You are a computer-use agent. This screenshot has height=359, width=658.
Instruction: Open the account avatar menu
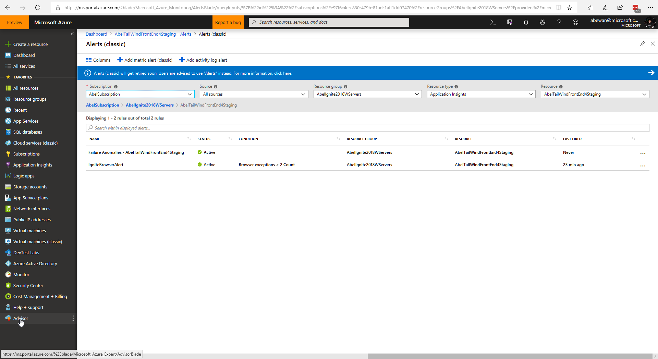click(x=649, y=23)
